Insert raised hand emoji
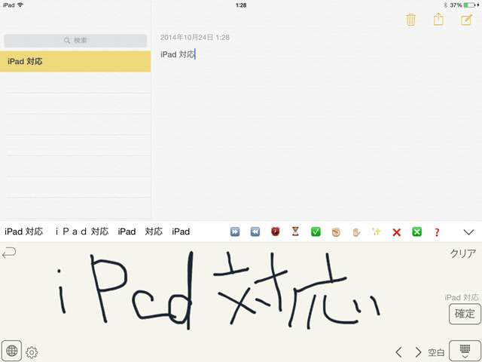 tap(356, 232)
